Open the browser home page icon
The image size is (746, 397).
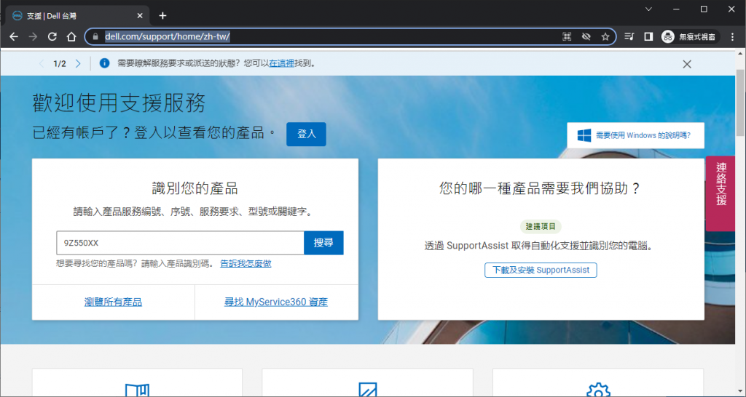point(71,36)
